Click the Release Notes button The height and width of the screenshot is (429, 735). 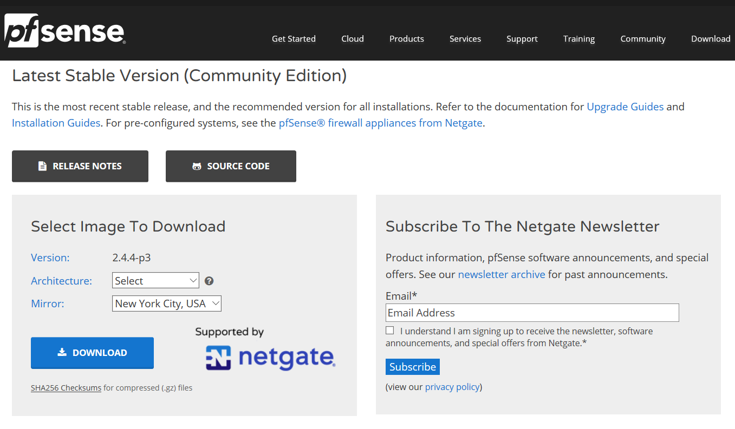click(x=80, y=166)
